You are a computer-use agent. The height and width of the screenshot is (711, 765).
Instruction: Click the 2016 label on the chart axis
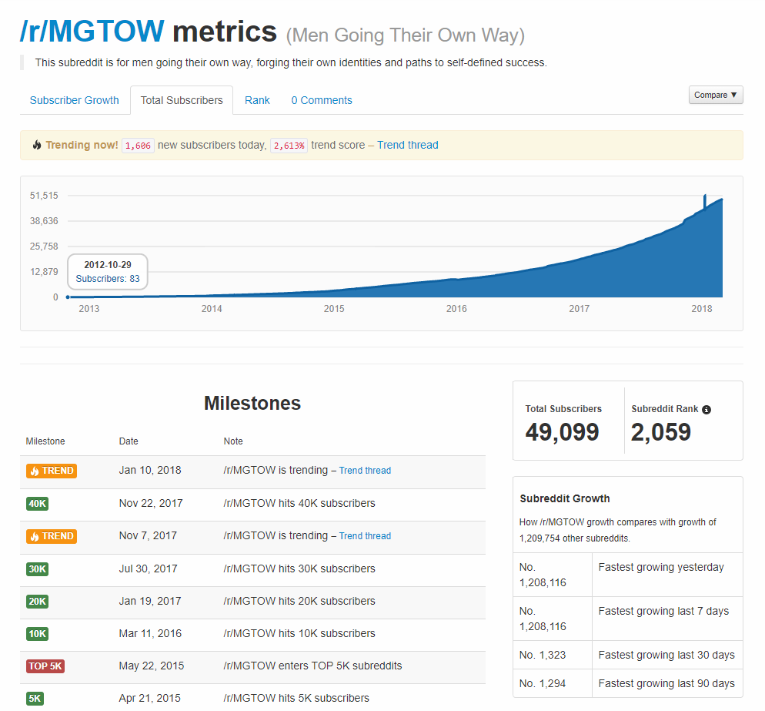click(x=456, y=309)
